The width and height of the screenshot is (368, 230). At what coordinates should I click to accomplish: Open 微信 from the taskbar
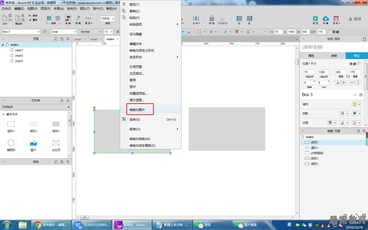[212, 225]
